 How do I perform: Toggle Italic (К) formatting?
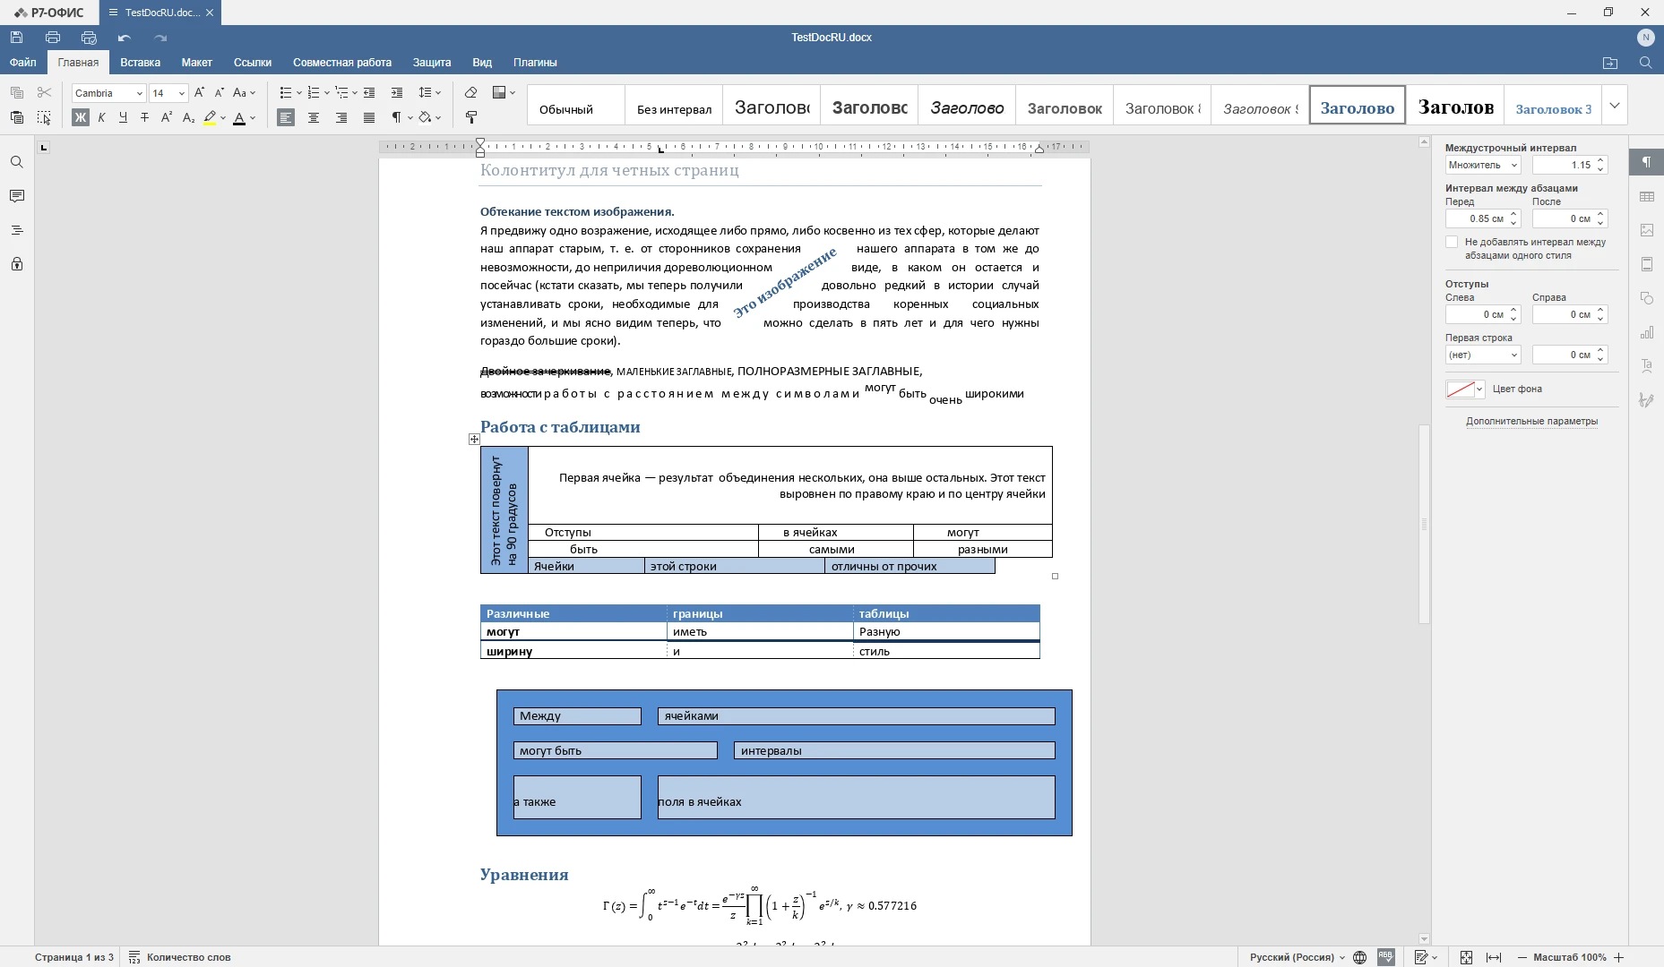tap(101, 117)
